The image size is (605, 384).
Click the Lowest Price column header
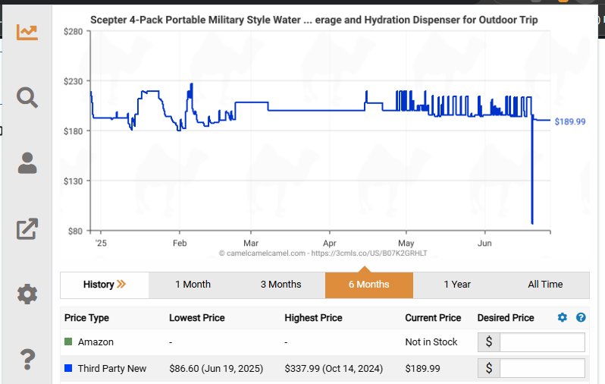click(x=197, y=318)
